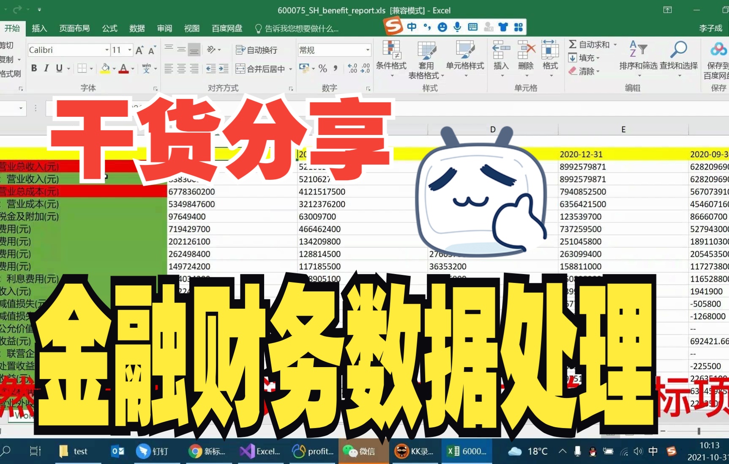Open the number format dropdown showing 常规
The image size is (729, 464).
[367, 50]
